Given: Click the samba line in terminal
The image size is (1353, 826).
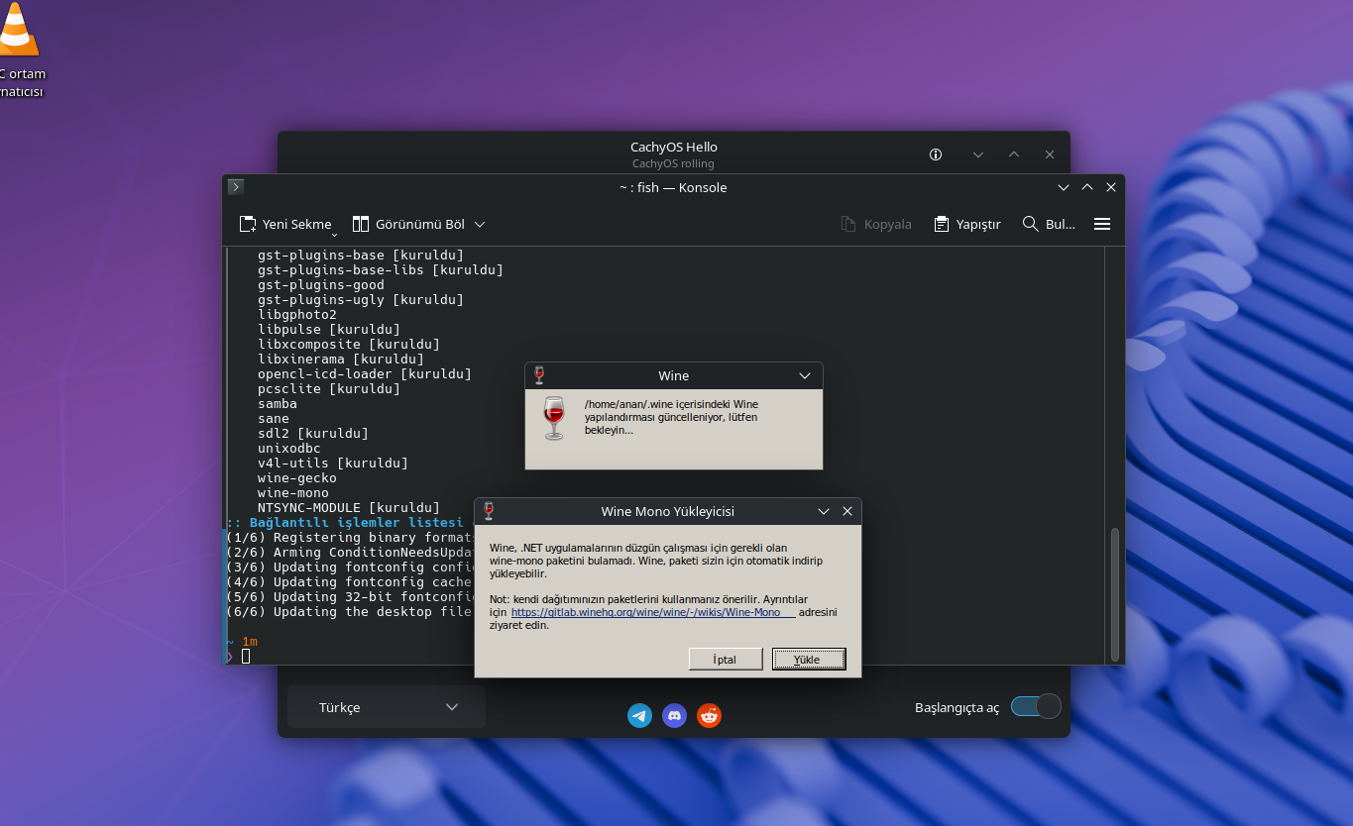Looking at the screenshot, I should [x=278, y=404].
